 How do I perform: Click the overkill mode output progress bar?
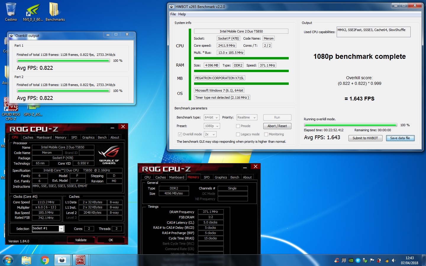[351, 125]
